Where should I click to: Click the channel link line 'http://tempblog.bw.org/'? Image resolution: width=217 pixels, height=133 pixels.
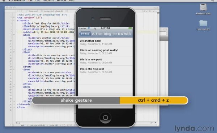pyautogui.click(x=46, y=26)
